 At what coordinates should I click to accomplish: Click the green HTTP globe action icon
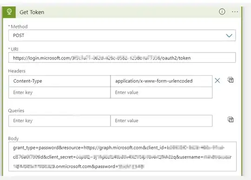pyautogui.click(x=9, y=12)
